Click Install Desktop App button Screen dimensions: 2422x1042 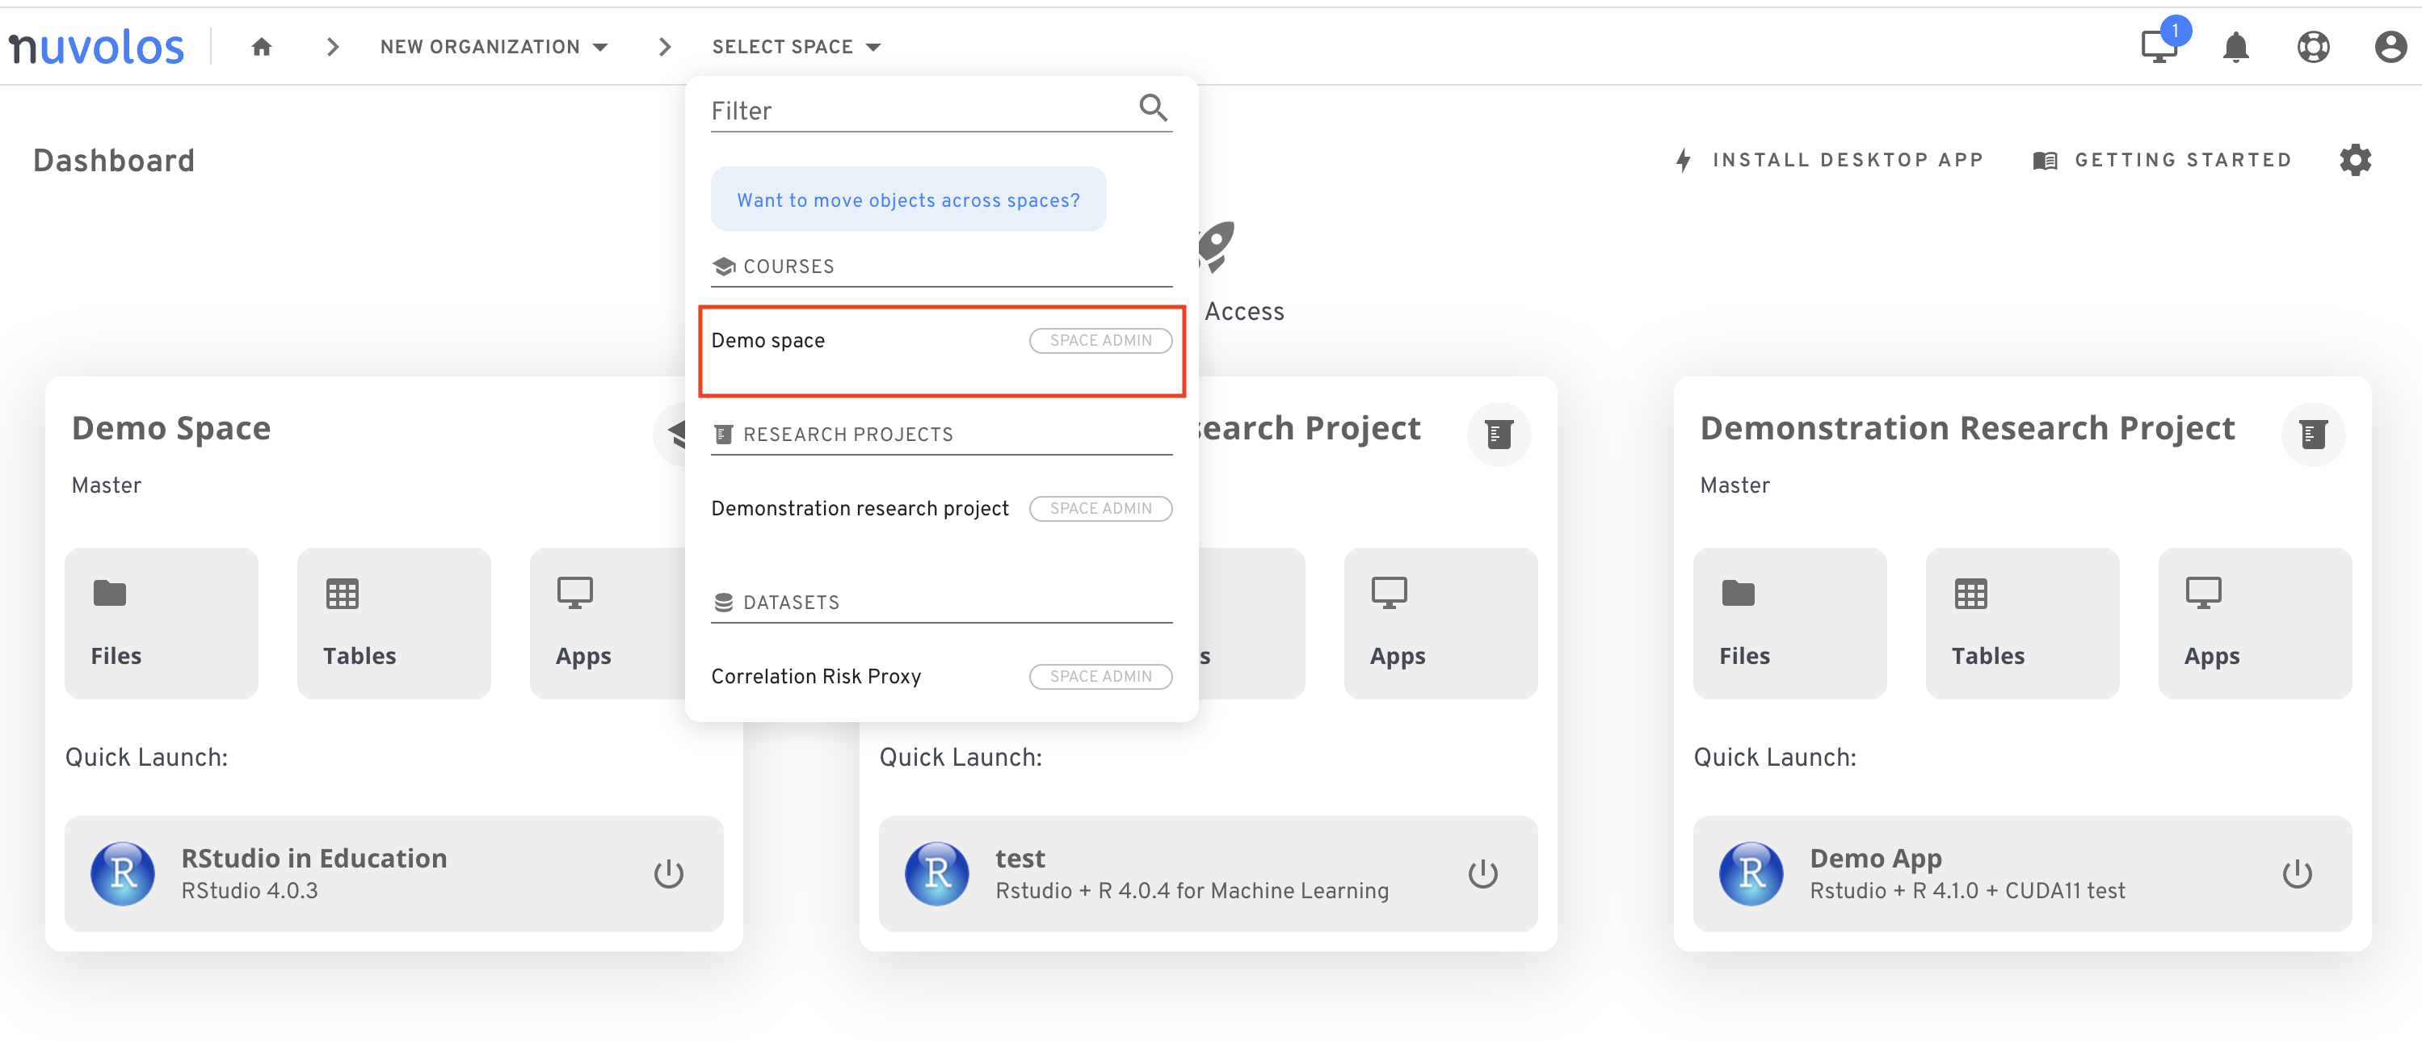click(1830, 160)
